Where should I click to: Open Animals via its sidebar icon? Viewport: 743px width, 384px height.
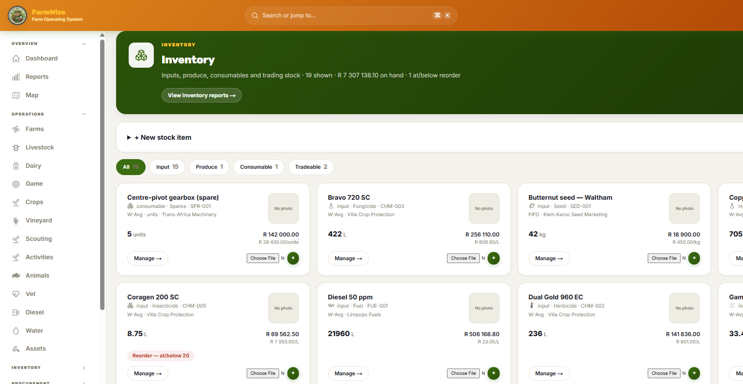point(16,276)
